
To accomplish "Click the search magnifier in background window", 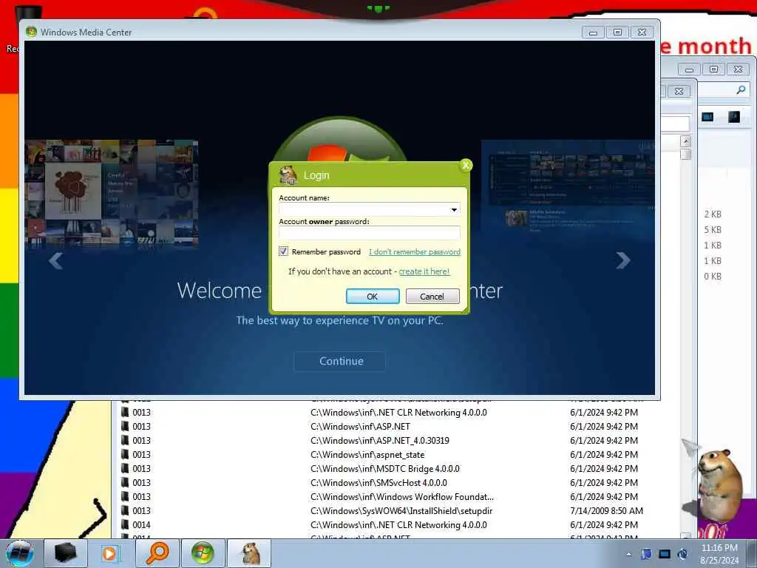I will 741,89.
